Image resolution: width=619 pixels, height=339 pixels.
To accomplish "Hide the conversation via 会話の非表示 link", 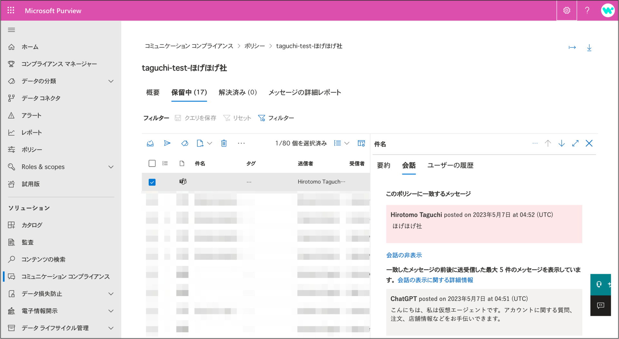I will click(404, 255).
